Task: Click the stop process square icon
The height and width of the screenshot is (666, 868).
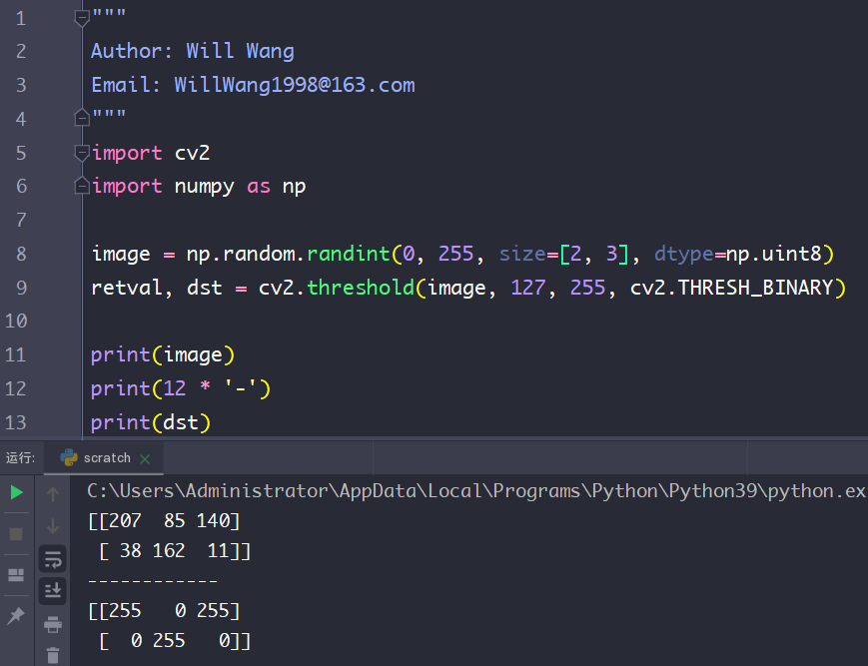Action: coord(16,534)
